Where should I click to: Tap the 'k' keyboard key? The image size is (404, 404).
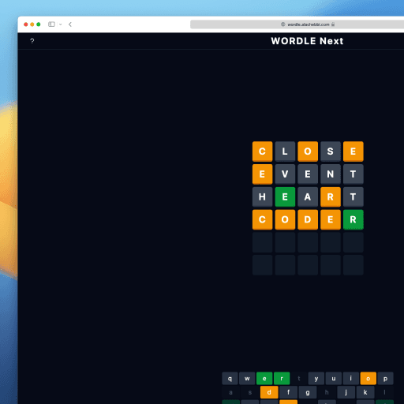click(x=365, y=392)
